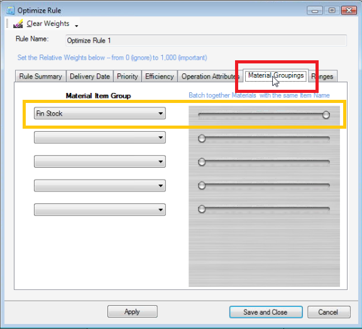Click the second row weight slider handle
The height and width of the screenshot is (329, 362).
coord(202,138)
